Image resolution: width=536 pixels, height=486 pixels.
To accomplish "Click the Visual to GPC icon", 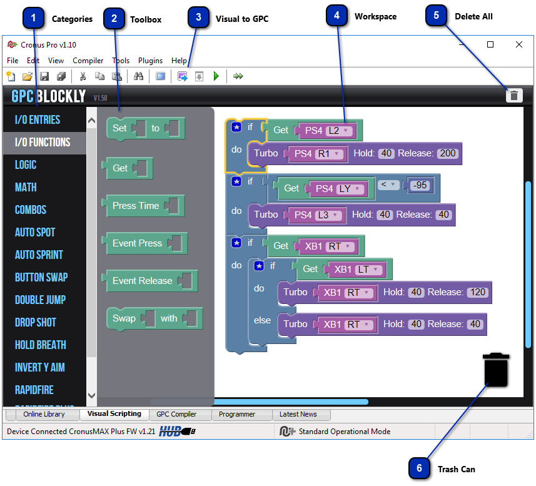I will click(x=183, y=76).
